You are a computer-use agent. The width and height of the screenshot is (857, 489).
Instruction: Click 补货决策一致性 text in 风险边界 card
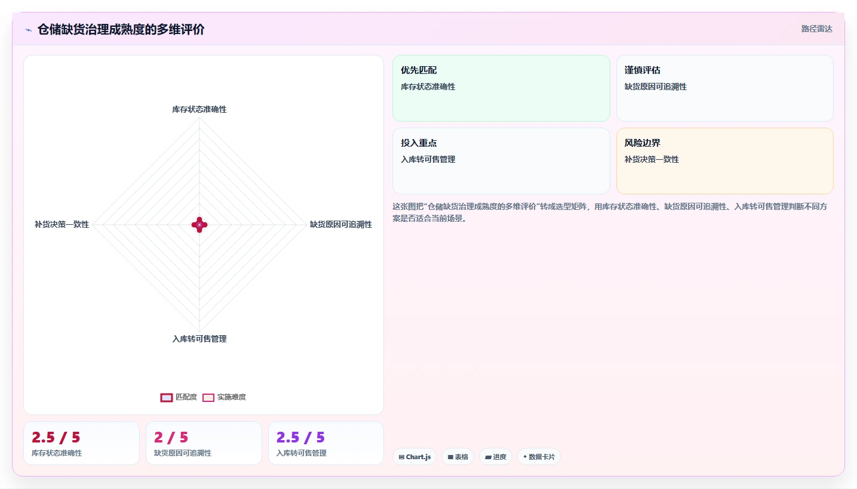tap(652, 159)
